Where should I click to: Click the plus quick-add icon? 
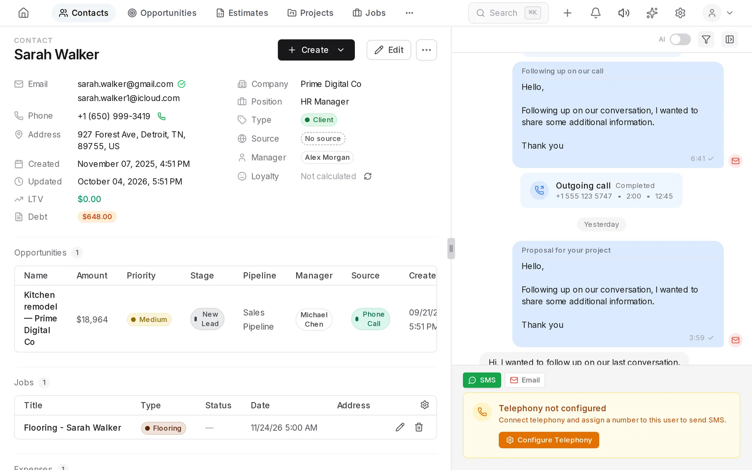[567, 13]
